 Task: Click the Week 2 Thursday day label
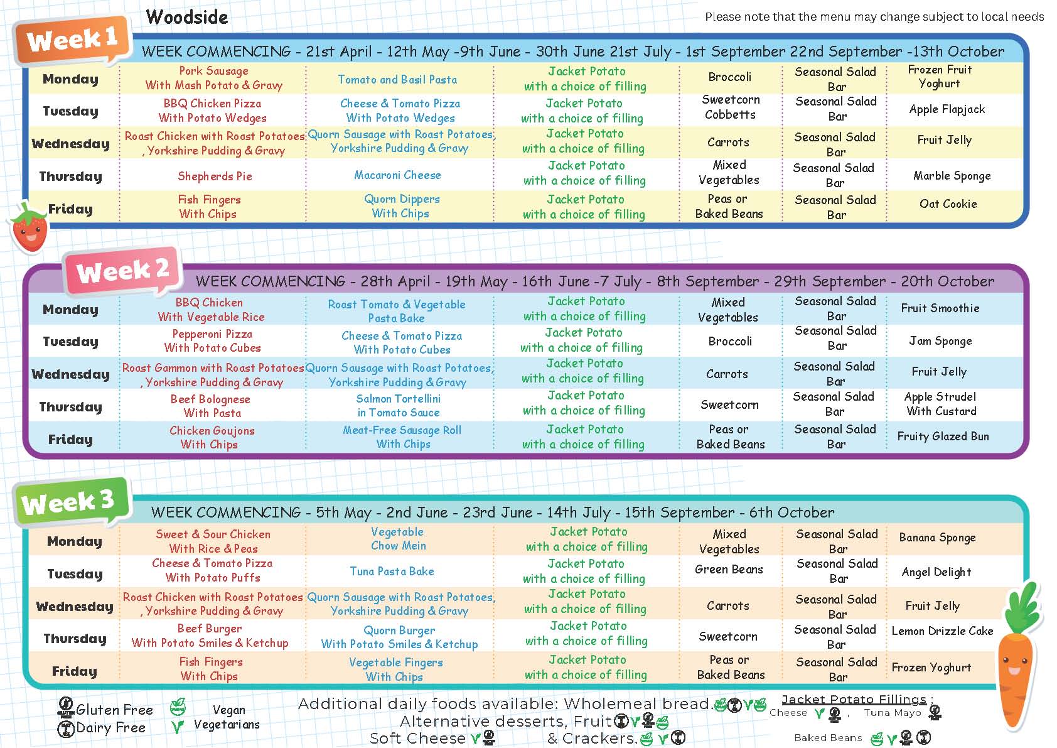click(x=70, y=407)
